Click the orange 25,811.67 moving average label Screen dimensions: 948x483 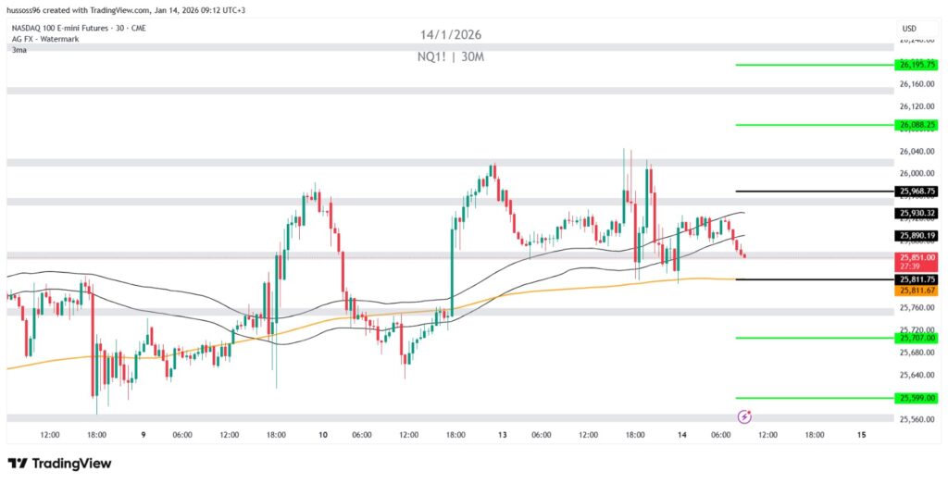coord(917,291)
